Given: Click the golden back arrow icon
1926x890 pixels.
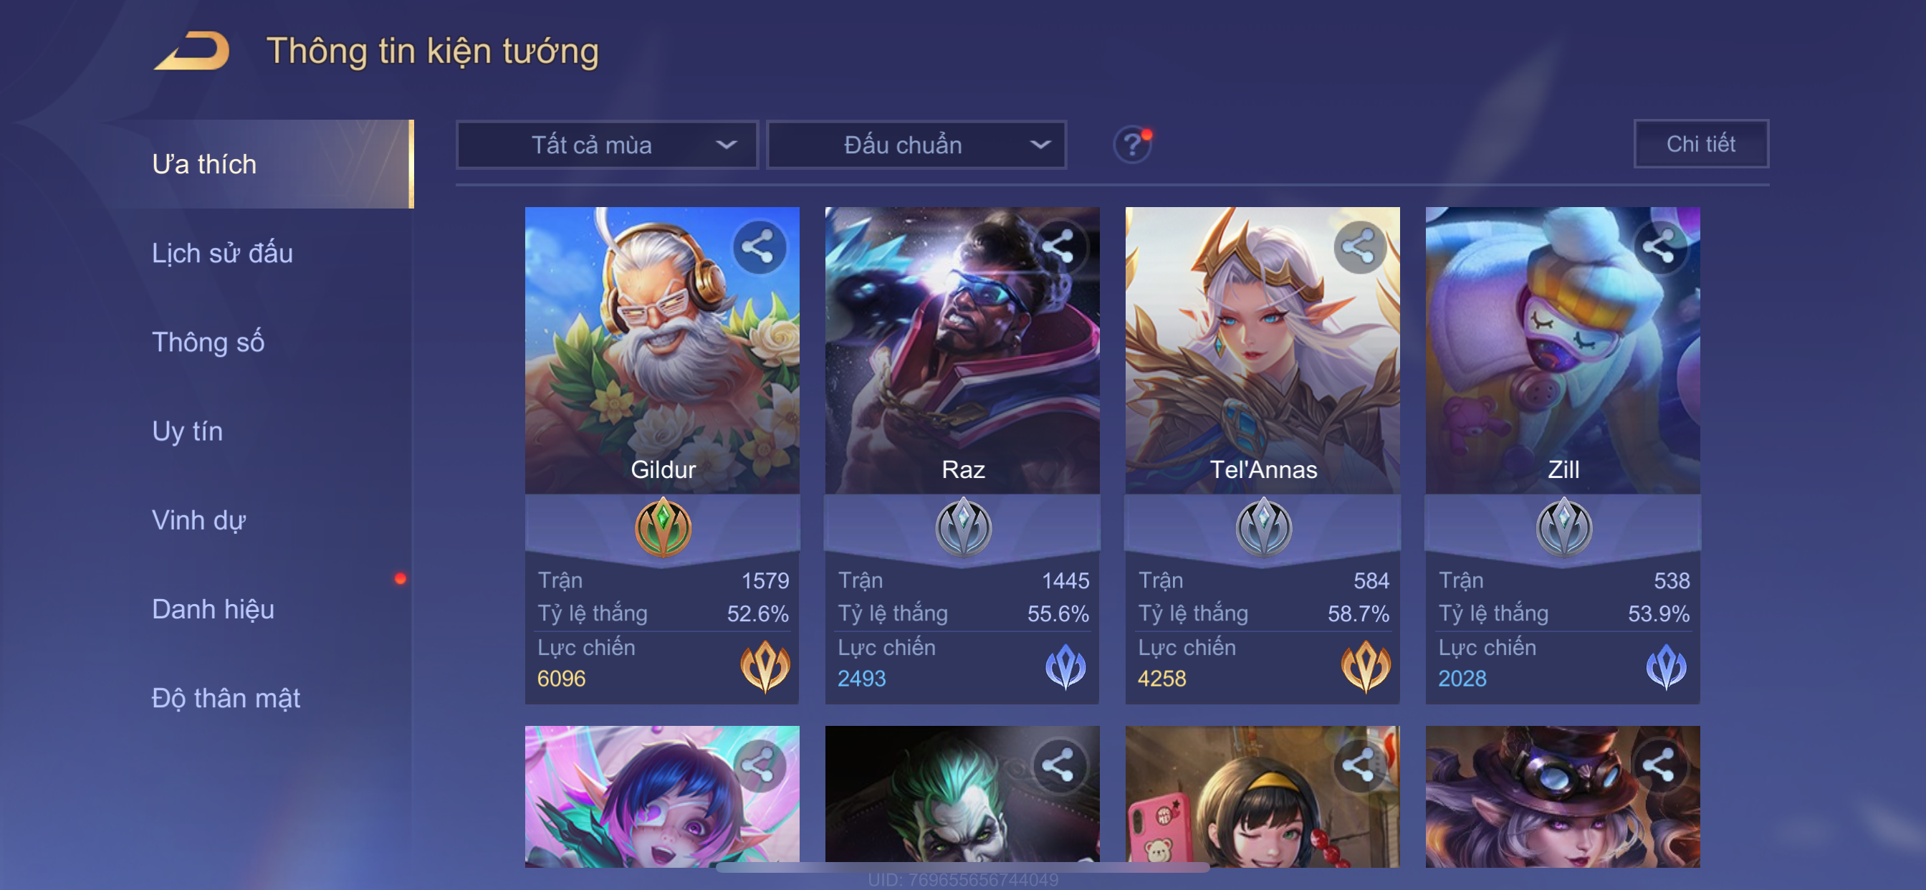Looking at the screenshot, I should (192, 51).
